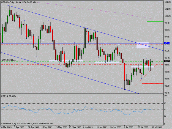Click the 97.85 price scale label
Screen dimensions: 172x129
tap(167, 37)
